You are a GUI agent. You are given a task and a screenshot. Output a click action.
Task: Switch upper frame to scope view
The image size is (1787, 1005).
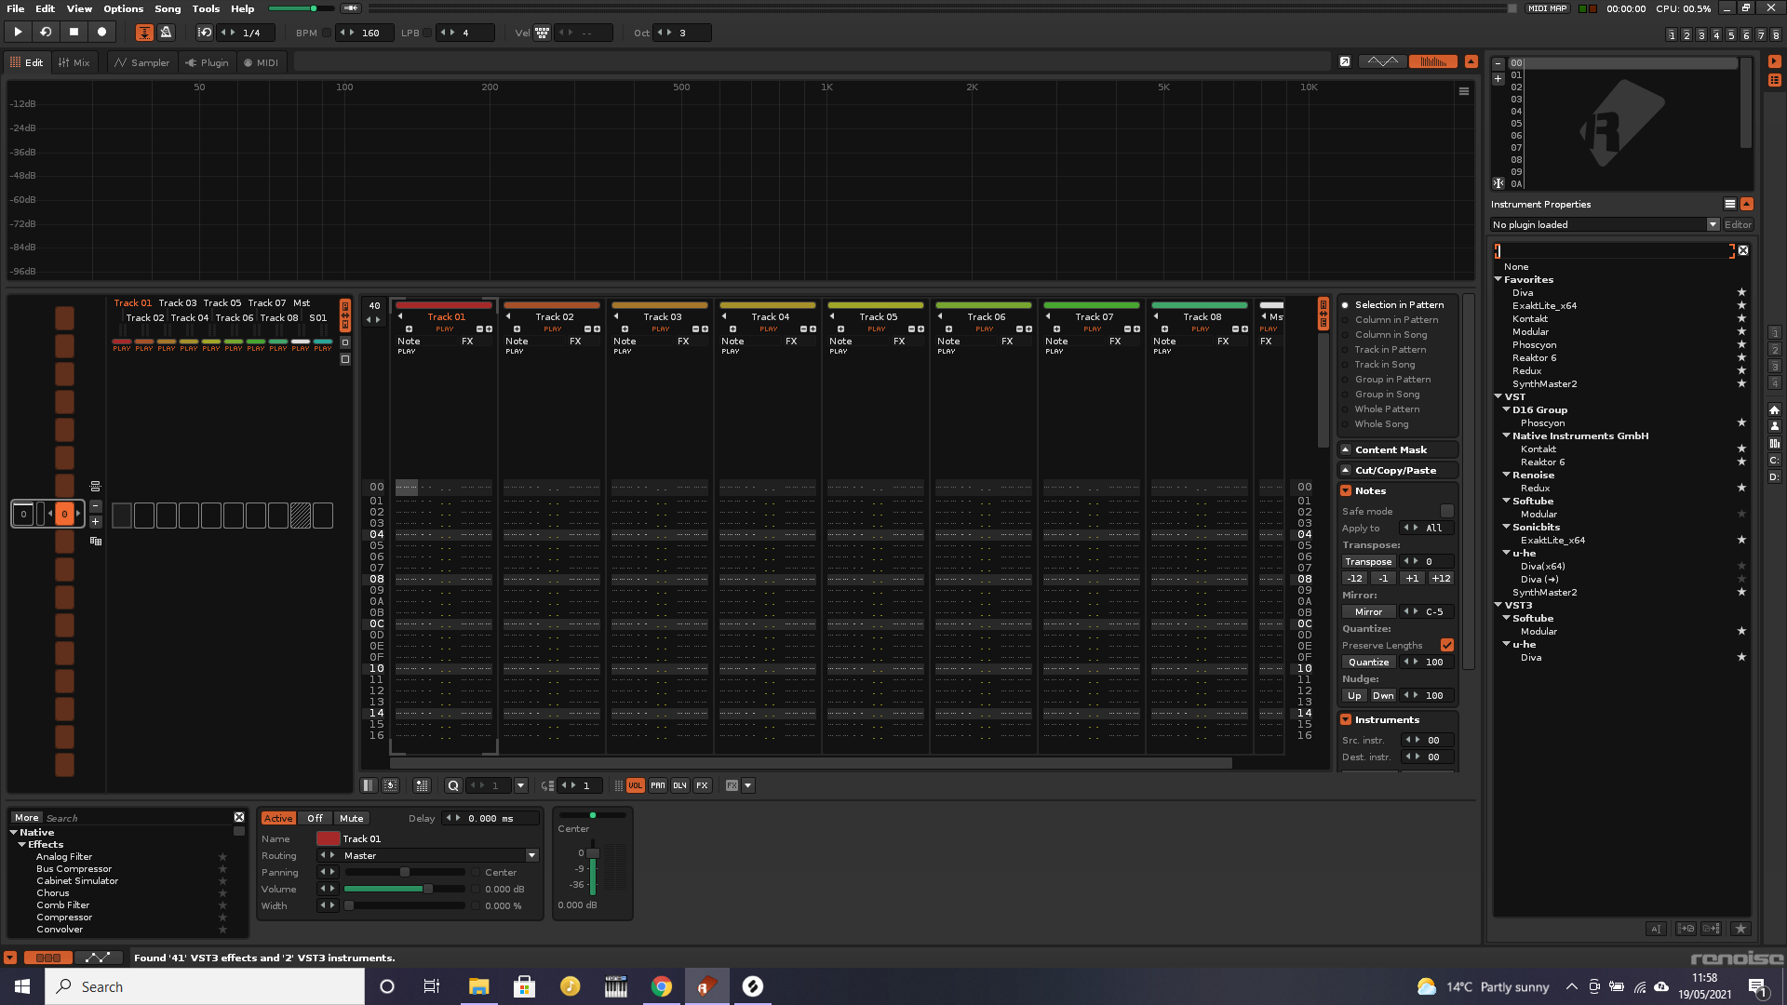[x=1382, y=61]
